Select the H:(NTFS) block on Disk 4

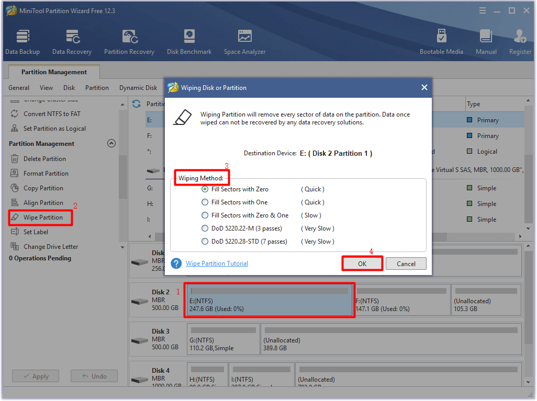tap(208, 375)
